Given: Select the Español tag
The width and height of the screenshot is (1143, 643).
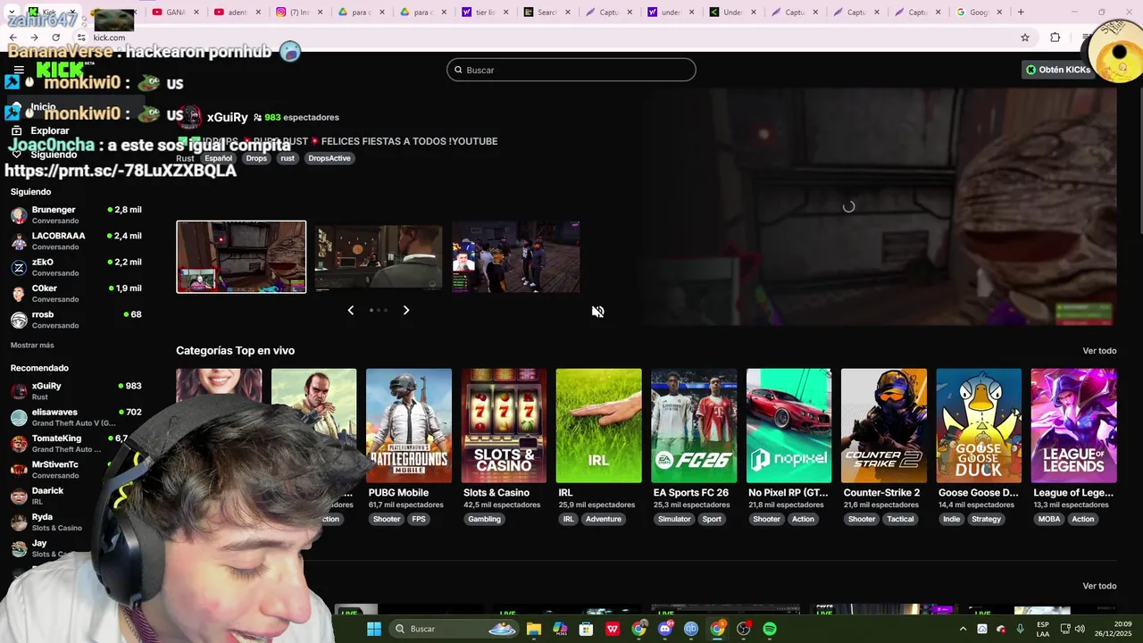Looking at the screenshot, I should [x=218, y=158].
